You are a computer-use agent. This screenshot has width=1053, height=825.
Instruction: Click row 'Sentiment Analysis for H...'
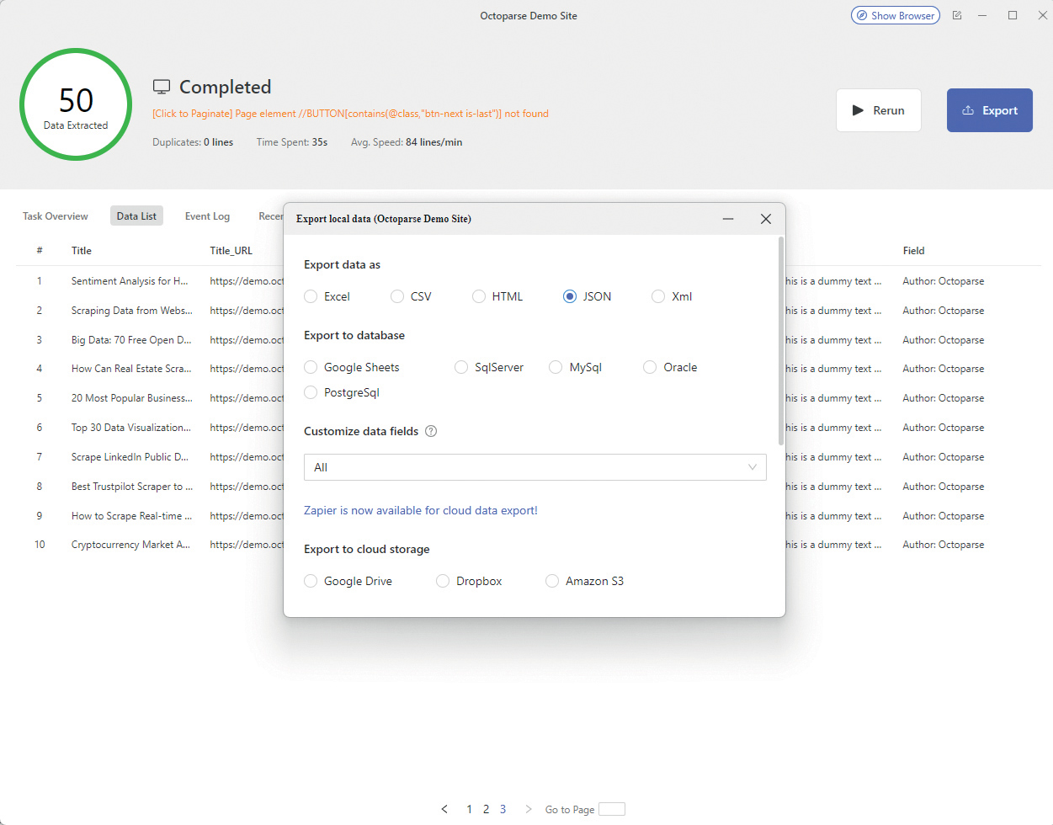coord(130,281)
